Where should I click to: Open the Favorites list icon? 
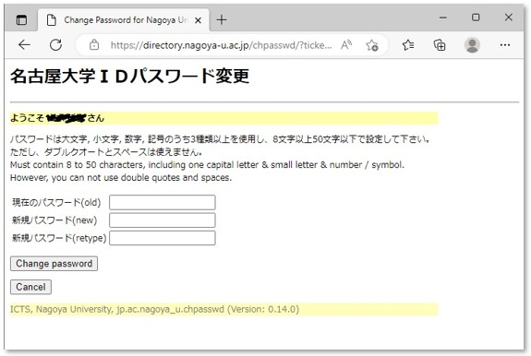408,44
